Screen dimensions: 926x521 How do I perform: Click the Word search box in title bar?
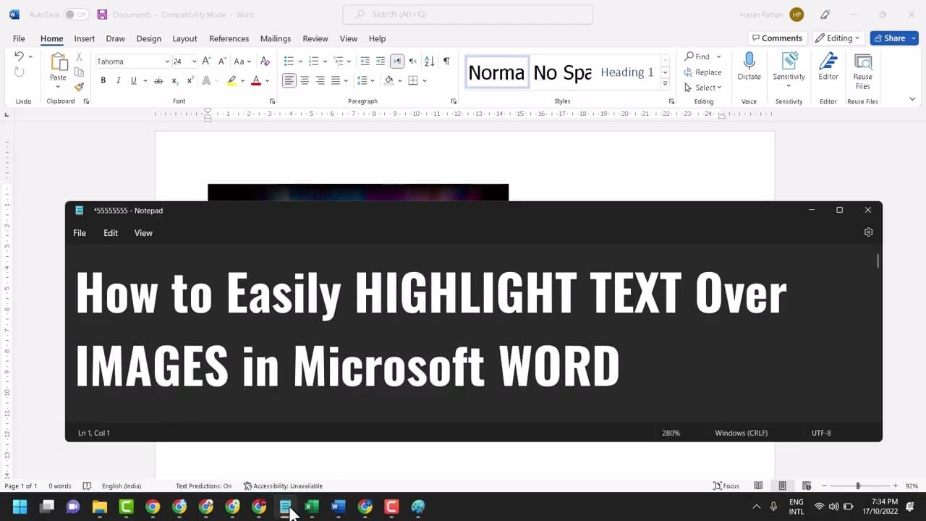pos(467,14)
